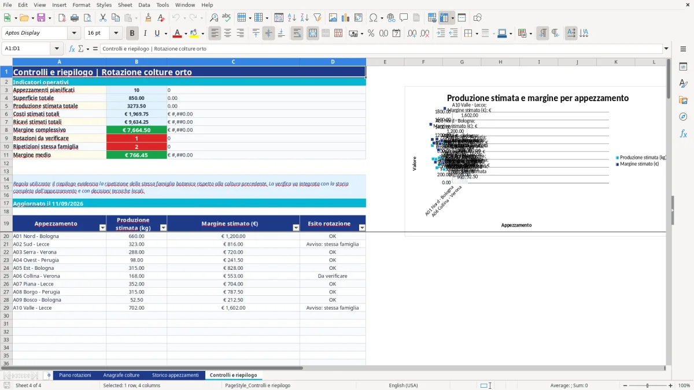The image size is (694, 390).
Task: Toggle Italic formatting
Action: (x=145, y=34)
